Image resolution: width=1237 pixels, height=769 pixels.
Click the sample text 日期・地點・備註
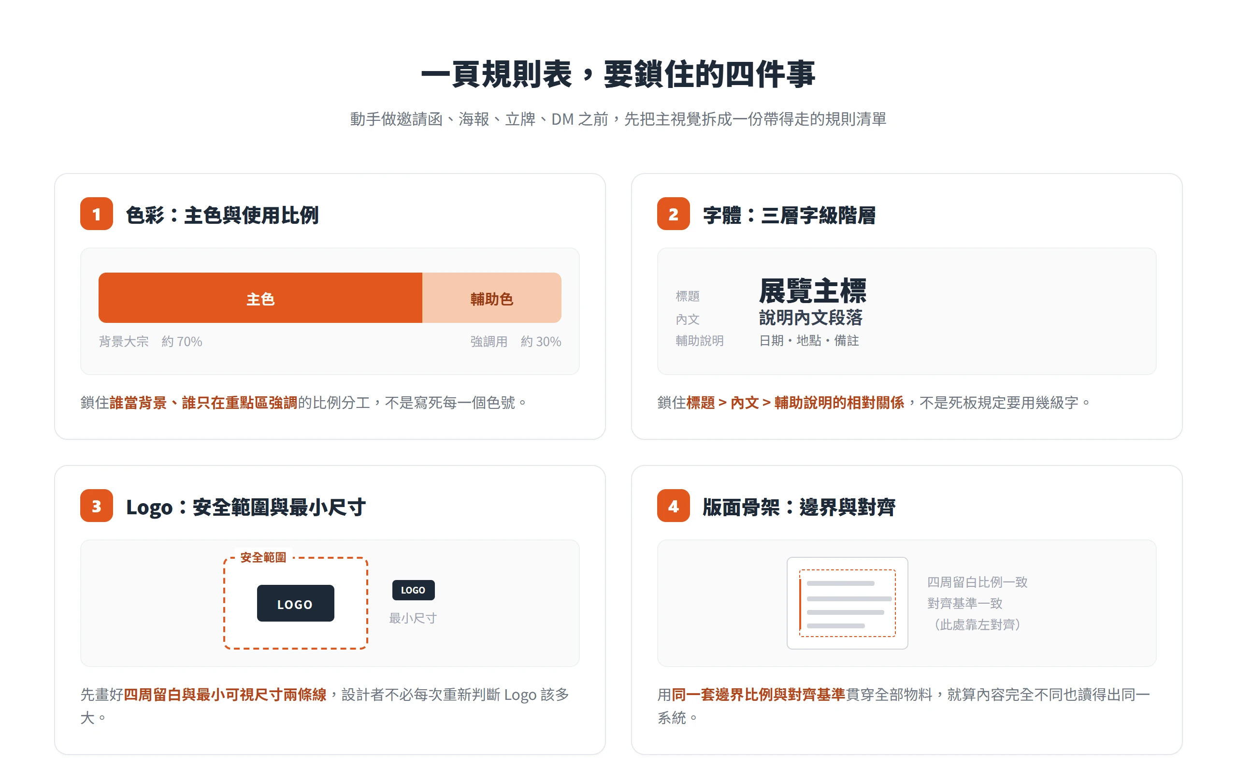pos(809,341)
